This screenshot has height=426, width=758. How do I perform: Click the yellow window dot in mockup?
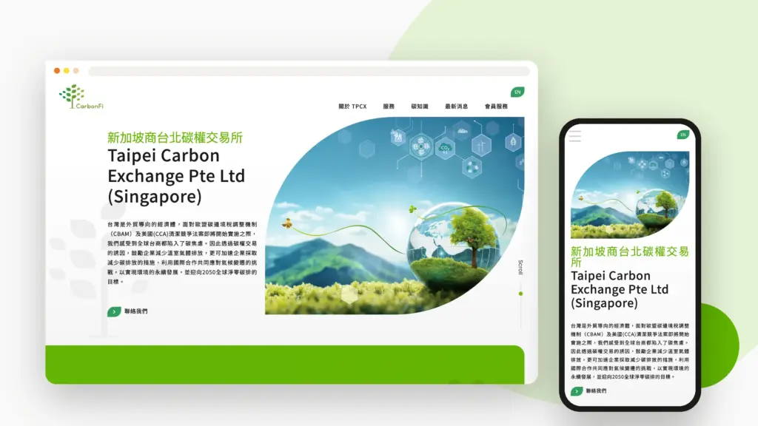66,70
